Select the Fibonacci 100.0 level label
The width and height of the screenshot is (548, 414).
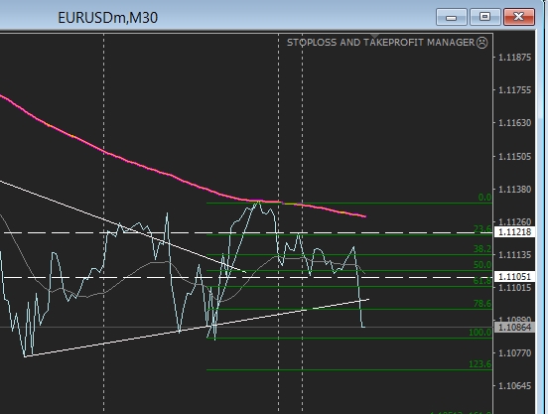coord(479,333)
